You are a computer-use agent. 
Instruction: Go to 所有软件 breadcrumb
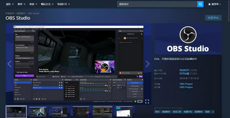coord(10,13)
